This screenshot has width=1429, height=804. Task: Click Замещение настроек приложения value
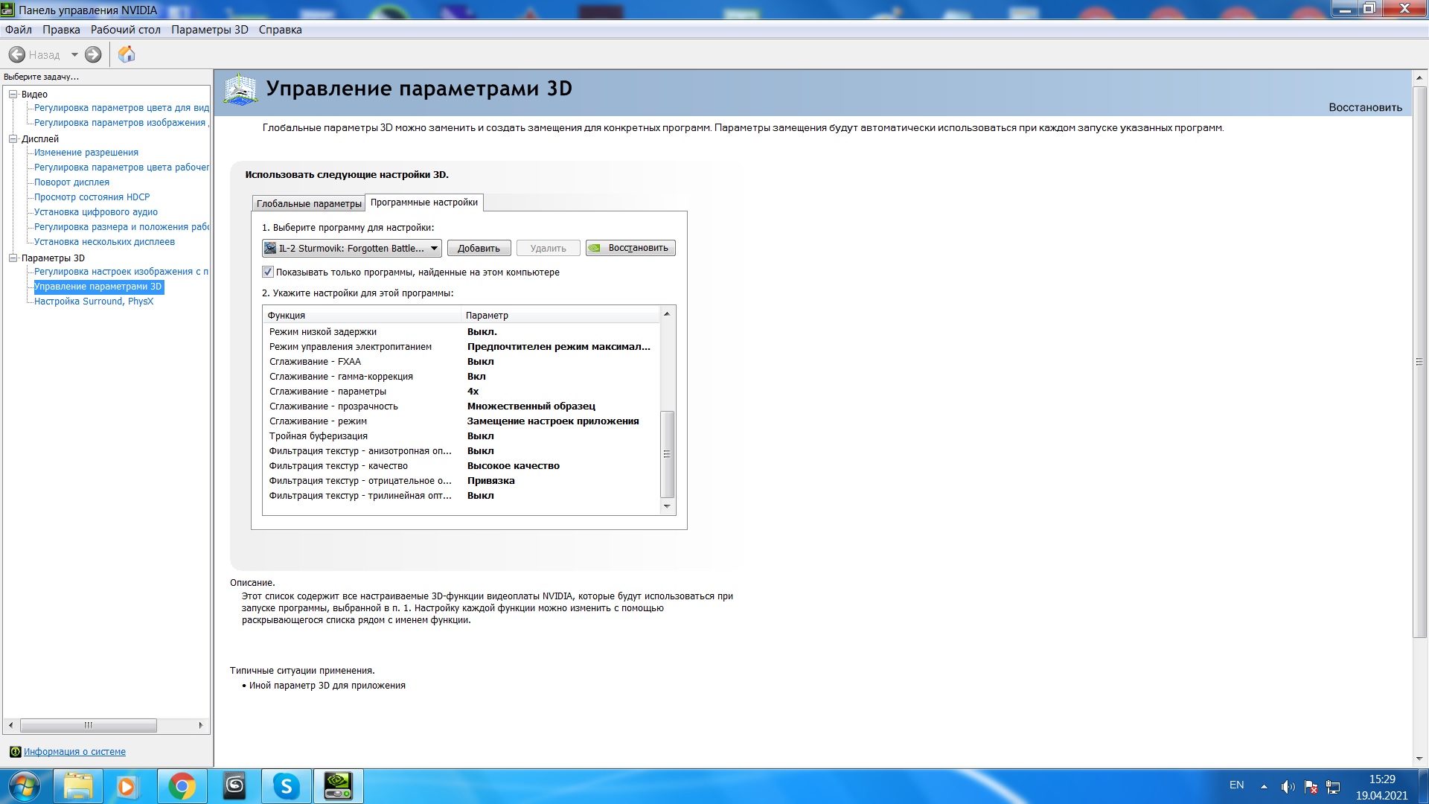[553, 421]
